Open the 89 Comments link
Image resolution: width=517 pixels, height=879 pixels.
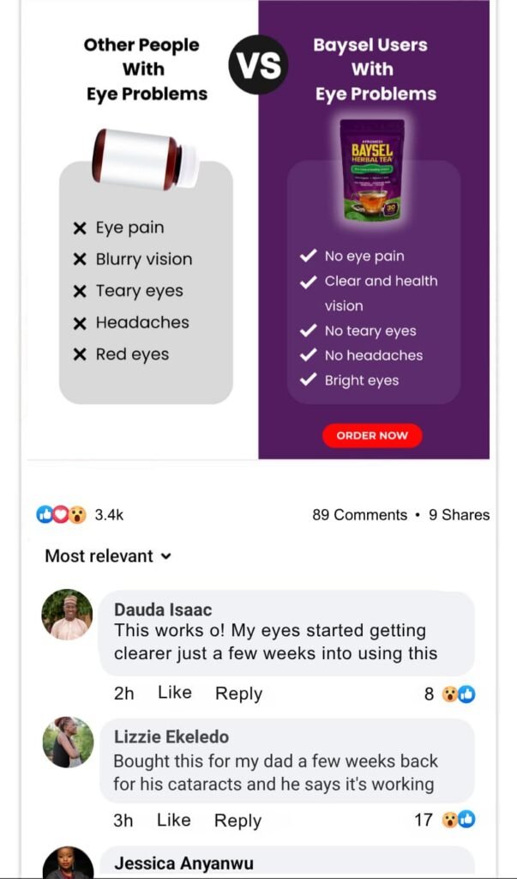click(359, 515)
